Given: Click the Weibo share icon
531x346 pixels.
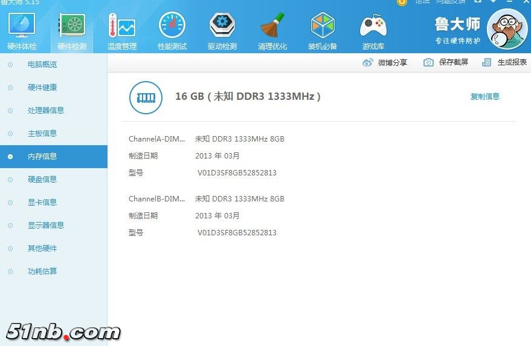Looking at the screenshot, I should pos(367,62).
